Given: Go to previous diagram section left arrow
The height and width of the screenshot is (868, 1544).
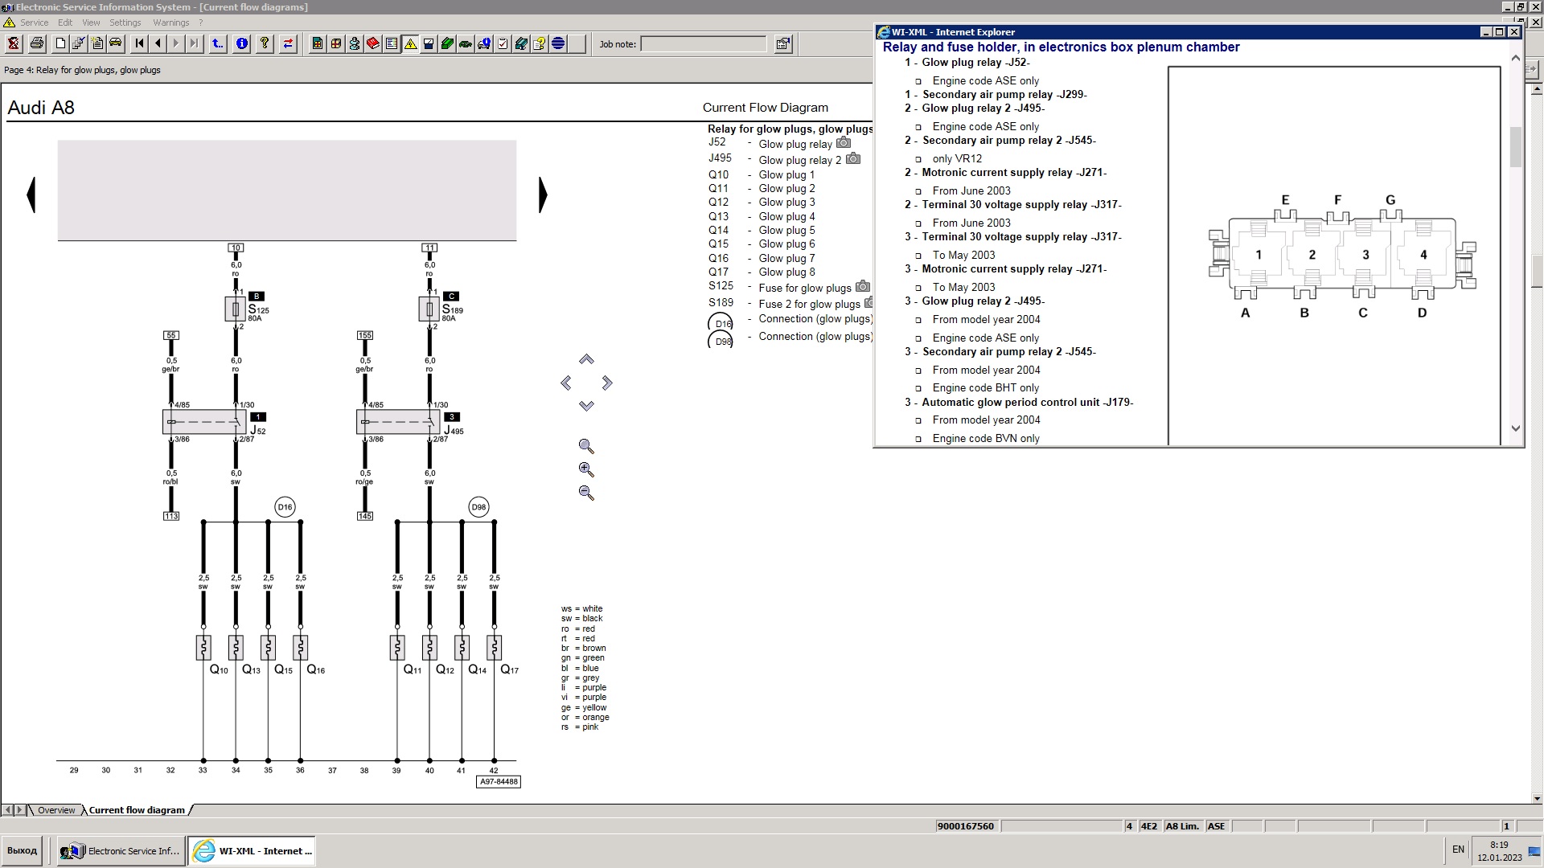Looking at the screenshot, I should 31,195.
